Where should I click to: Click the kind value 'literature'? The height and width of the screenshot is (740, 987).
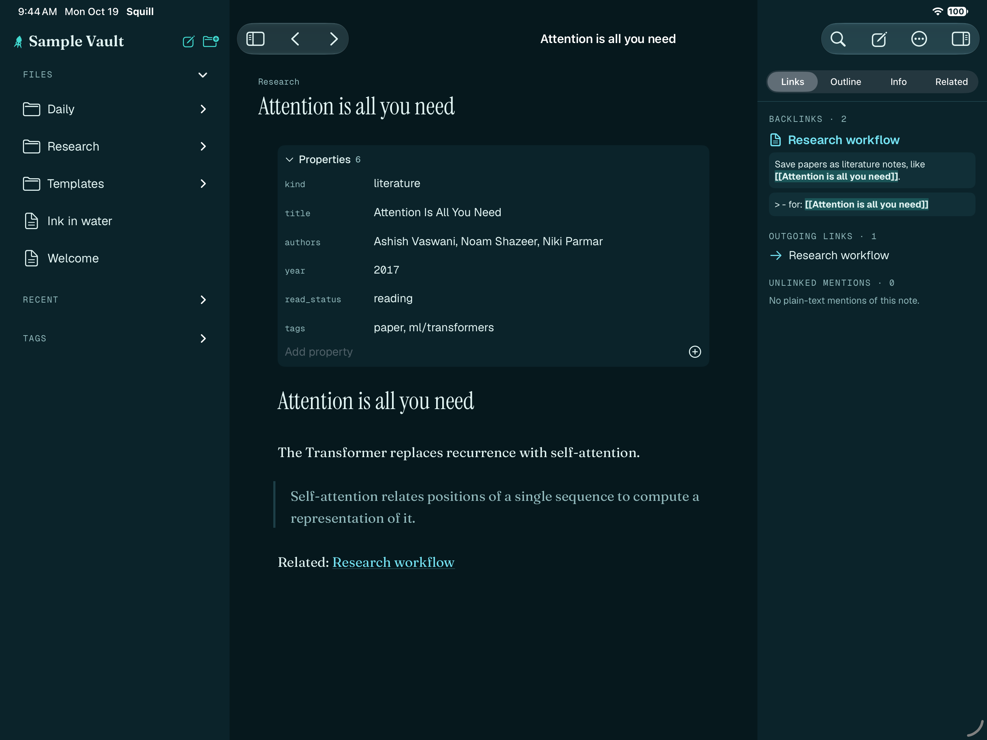[x=397, y=183]
